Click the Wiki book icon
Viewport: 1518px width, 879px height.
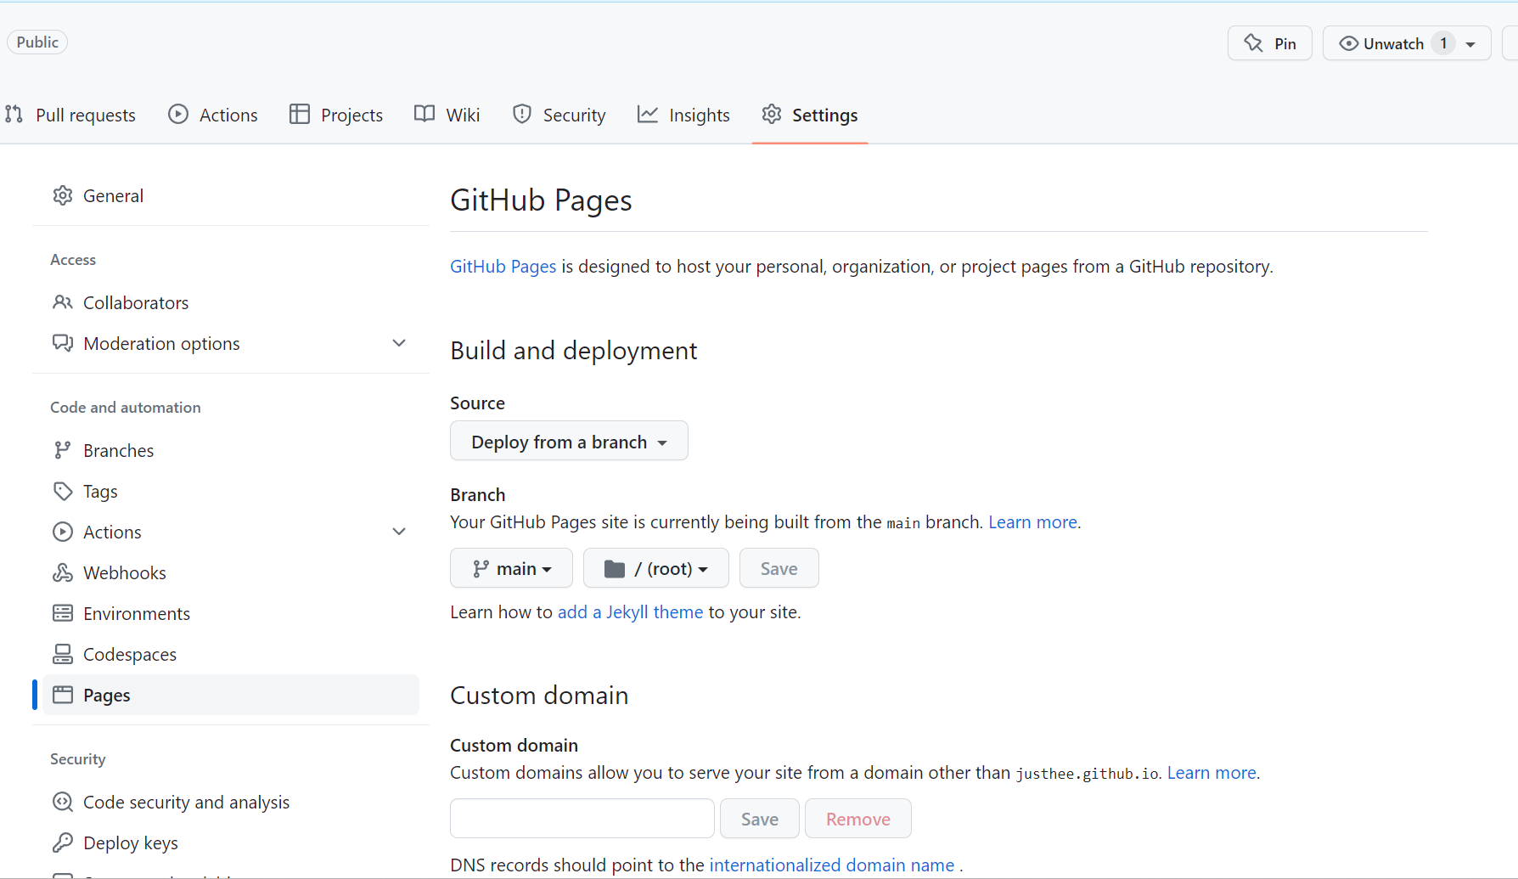tap(424, 114)
